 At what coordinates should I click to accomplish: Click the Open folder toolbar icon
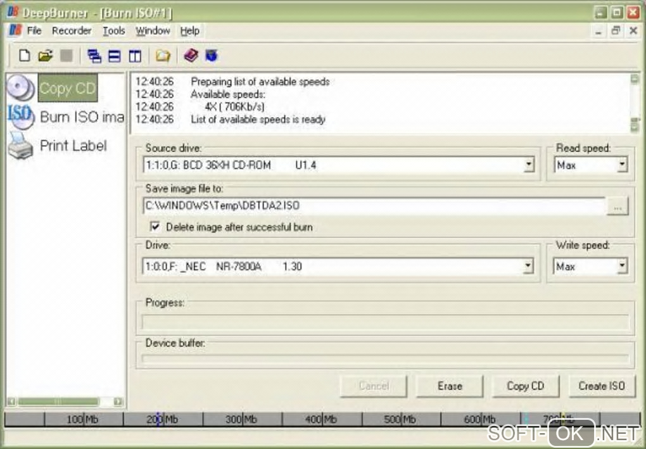[x=46, y=56]
